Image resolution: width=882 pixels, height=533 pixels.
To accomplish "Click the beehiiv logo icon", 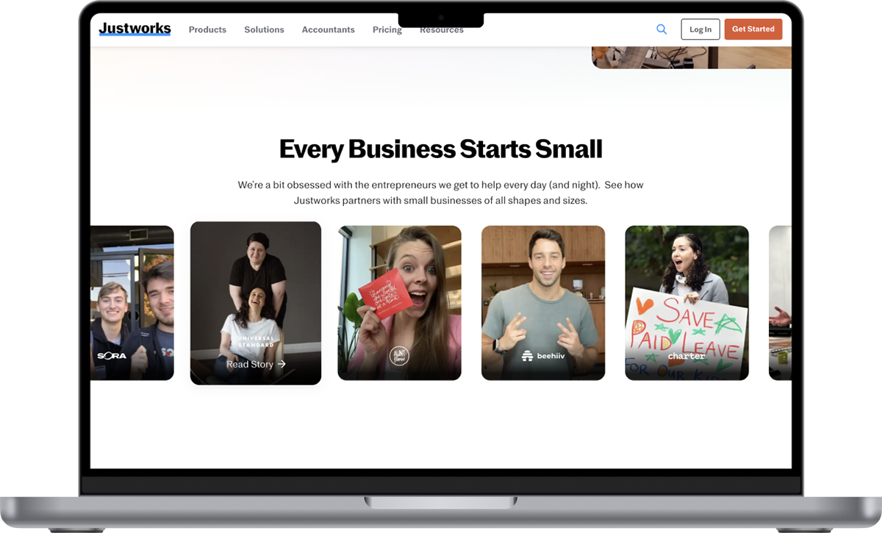I will tap(527, 356).
